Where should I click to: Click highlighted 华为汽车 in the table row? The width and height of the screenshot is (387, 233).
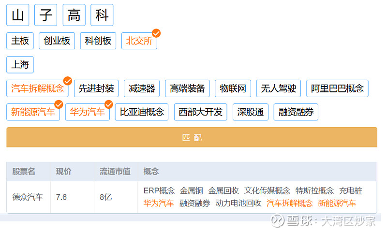159,204
